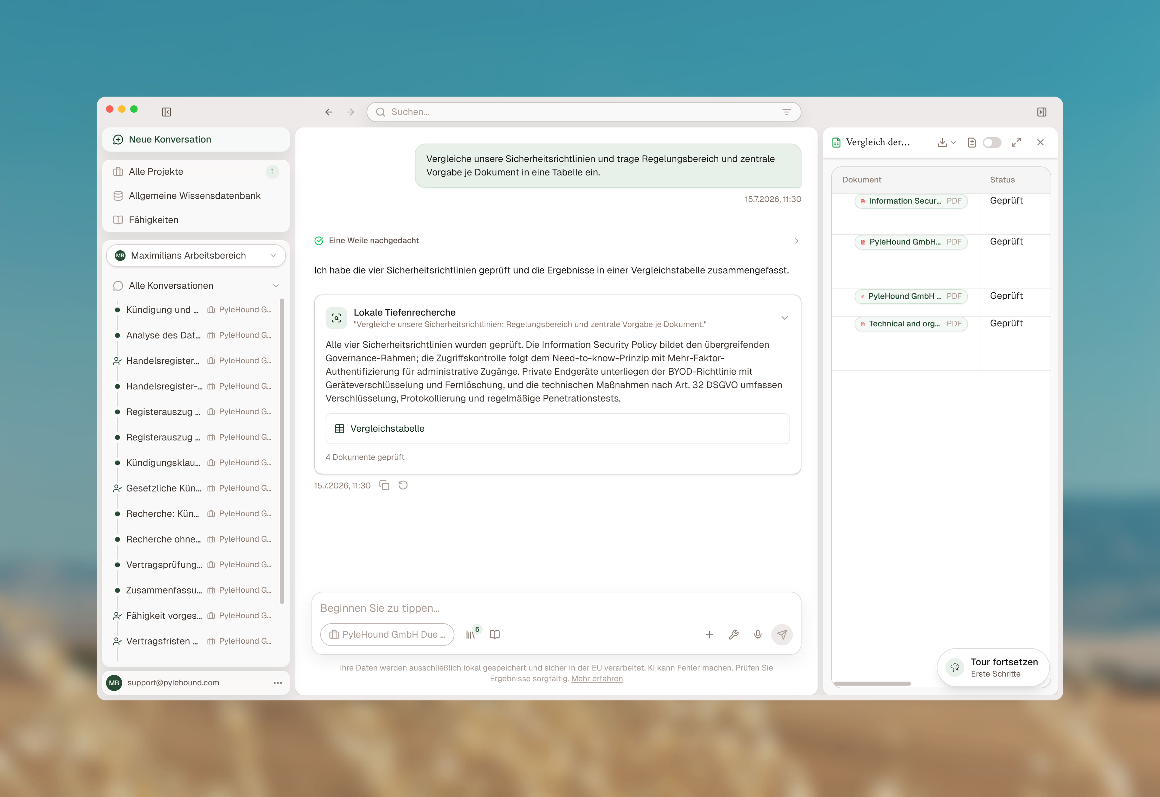Open Allgemeine Wissensdatenbank
Viewport: 1160px width, 797px height.
click(196, 196)
